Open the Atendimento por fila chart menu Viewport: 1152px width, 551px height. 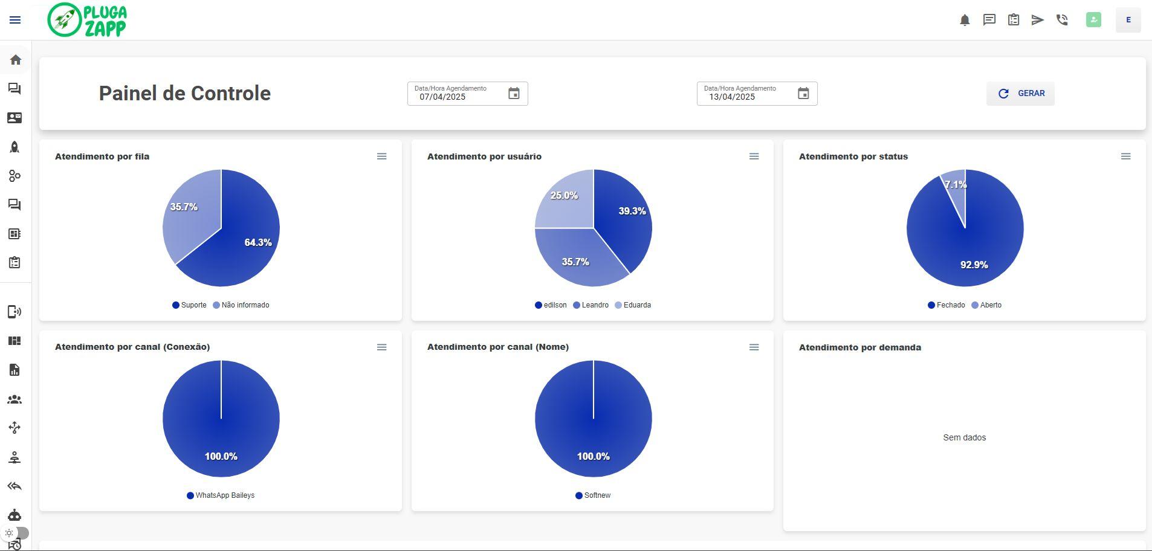click(381, 156)
